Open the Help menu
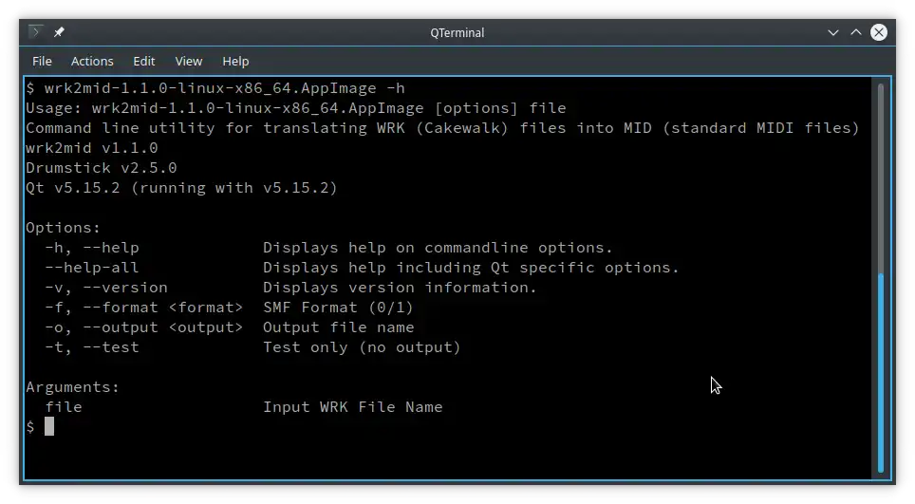The width and height of the screenshot is (915, 504). (x=235, y=61)
